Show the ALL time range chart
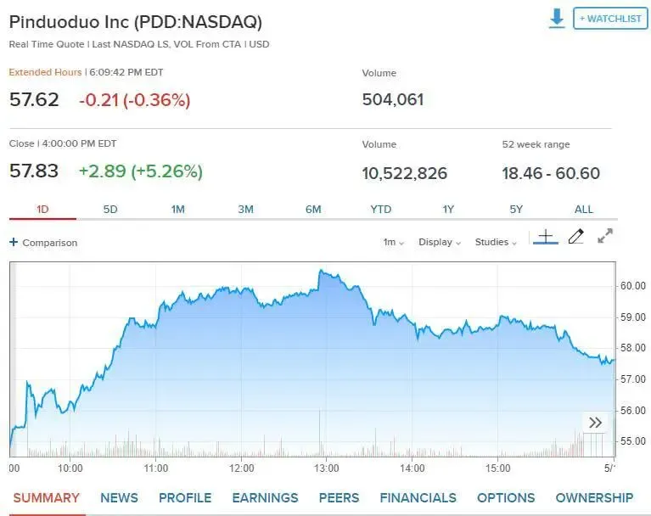651x516 pixels. point(584,210)
